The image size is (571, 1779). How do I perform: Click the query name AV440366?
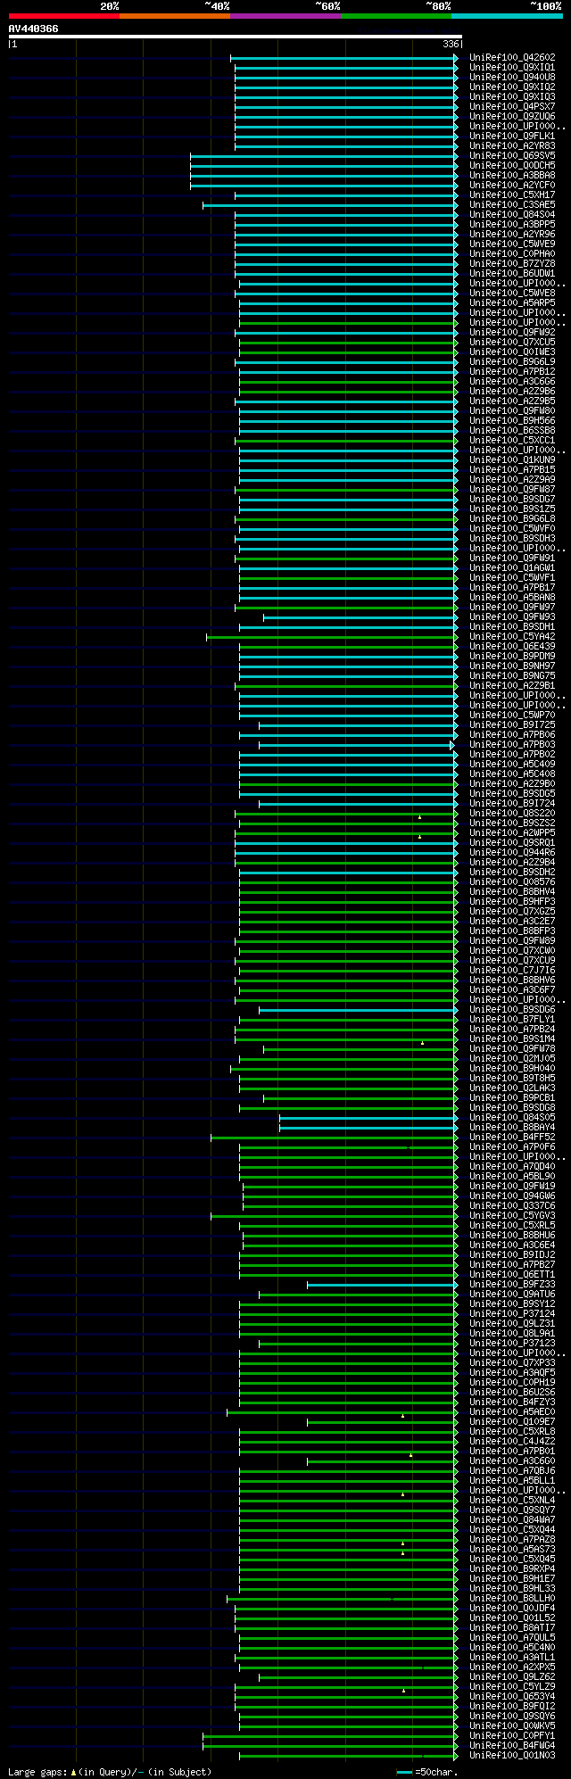(x=34, y=29)
